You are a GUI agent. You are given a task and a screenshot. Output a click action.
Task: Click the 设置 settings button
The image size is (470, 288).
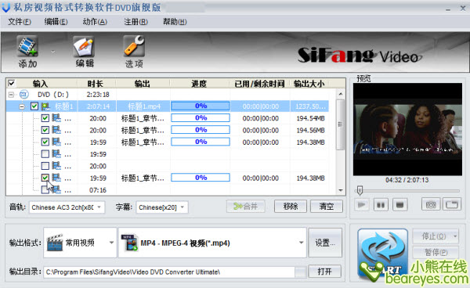(x=325, y=243)
